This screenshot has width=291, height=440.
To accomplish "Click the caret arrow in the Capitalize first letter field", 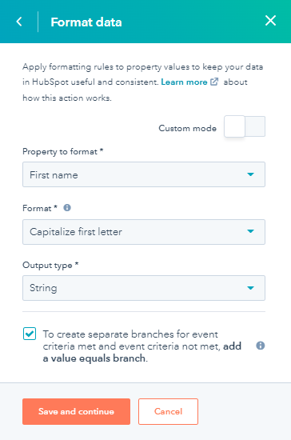I will pos(251,231).
